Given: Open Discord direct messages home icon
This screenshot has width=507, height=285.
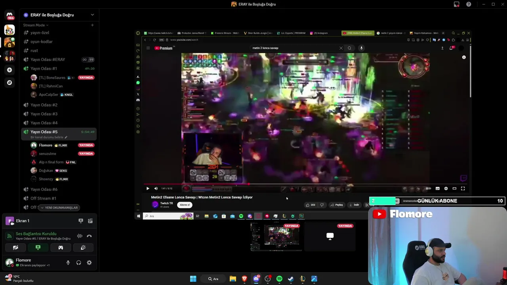Looking at the screenshot, I should click(x=10, y=15).
